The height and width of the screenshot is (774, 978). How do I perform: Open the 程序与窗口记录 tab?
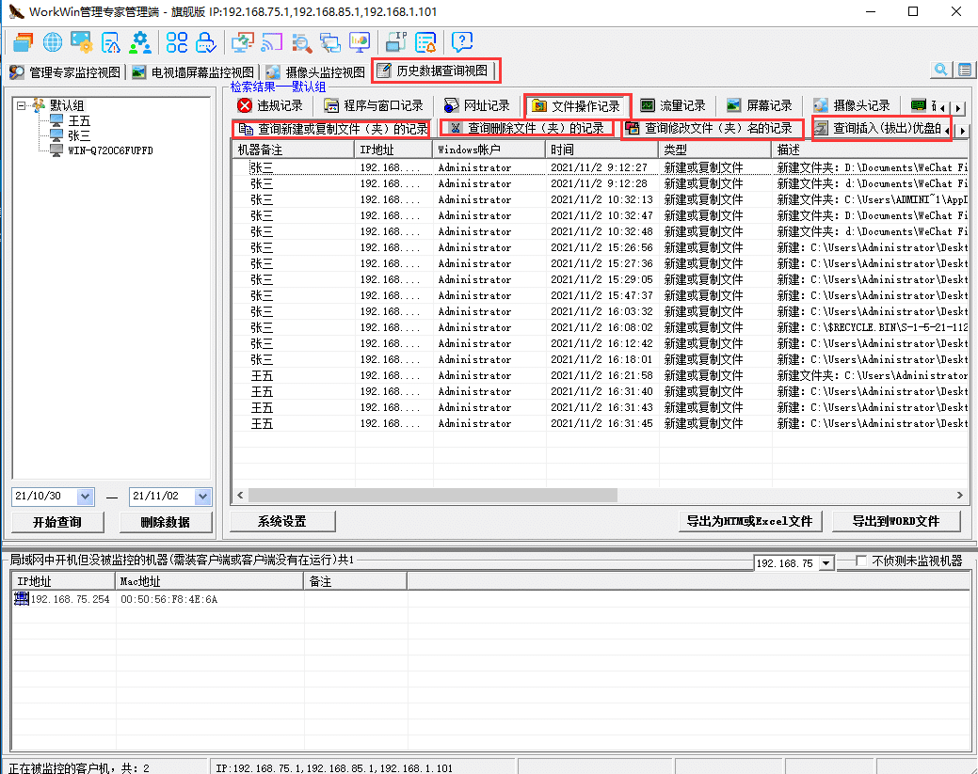click(x=374, y=105)
